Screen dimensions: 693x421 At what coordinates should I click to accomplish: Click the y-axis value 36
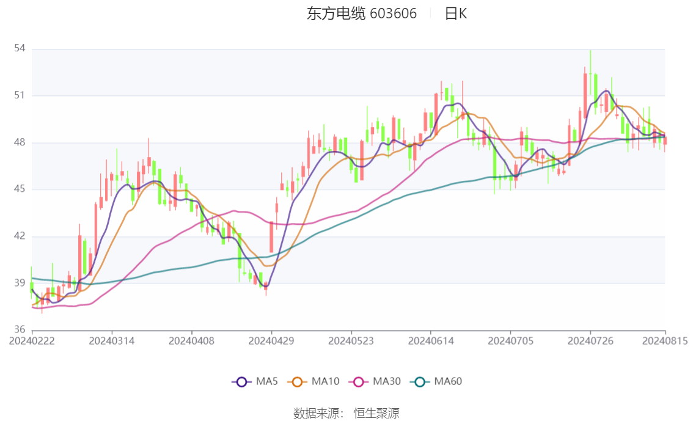(20, 329)
